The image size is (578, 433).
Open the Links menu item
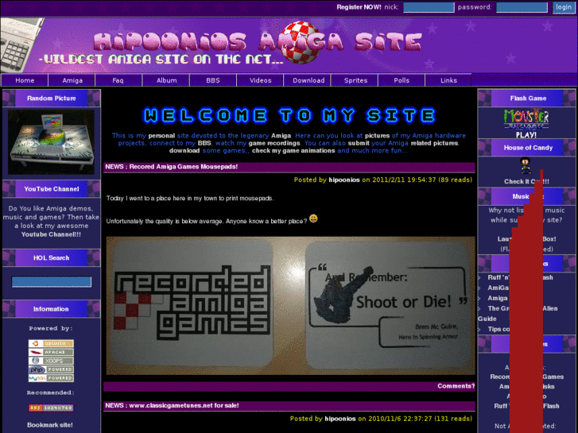(448, 80)
